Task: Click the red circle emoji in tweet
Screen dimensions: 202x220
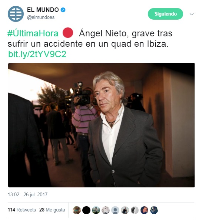Action: (68, 33)
